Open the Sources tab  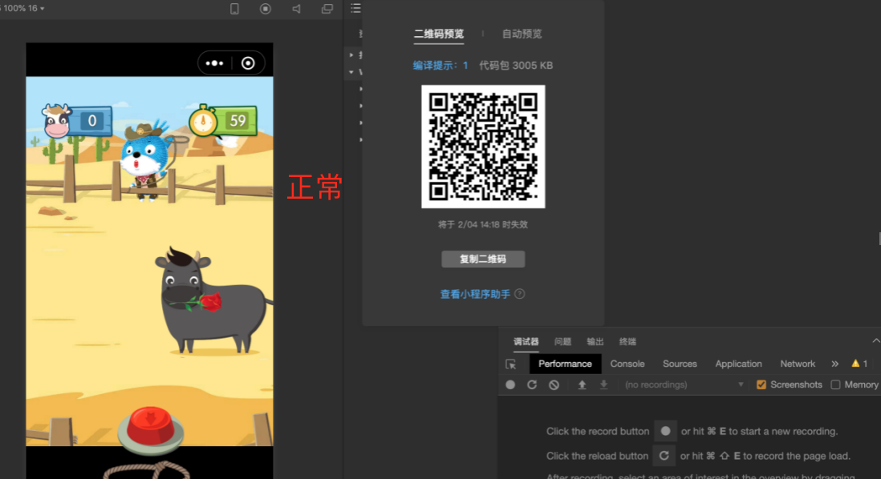click(680, 364)
